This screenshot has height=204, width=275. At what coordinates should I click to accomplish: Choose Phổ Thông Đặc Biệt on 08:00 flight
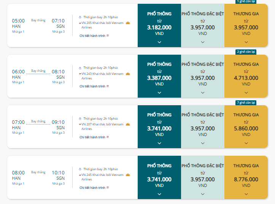click(x=203, y=177)
